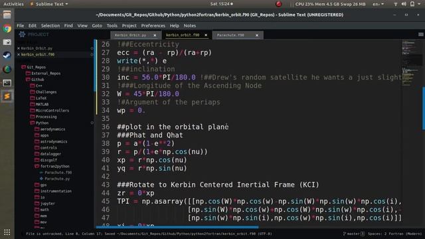Open the File menu

[21, 25]
